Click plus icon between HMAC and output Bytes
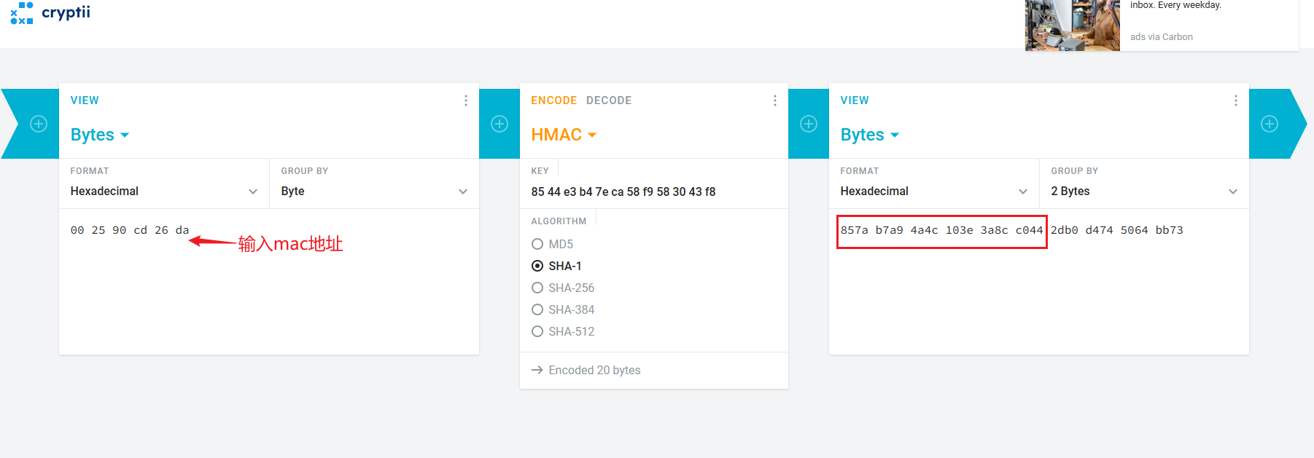This screenshot has width=1314, height=458. tap(809, 124)
